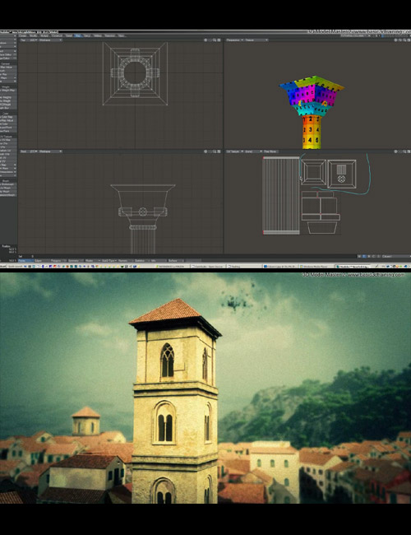Click New Weight Map in sidebar

coord(8,91)
